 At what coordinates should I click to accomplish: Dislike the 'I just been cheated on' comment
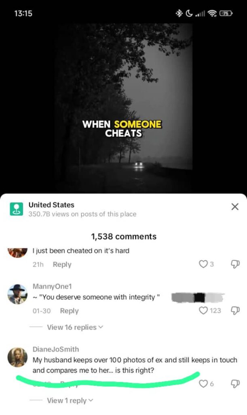coord(235,264)
